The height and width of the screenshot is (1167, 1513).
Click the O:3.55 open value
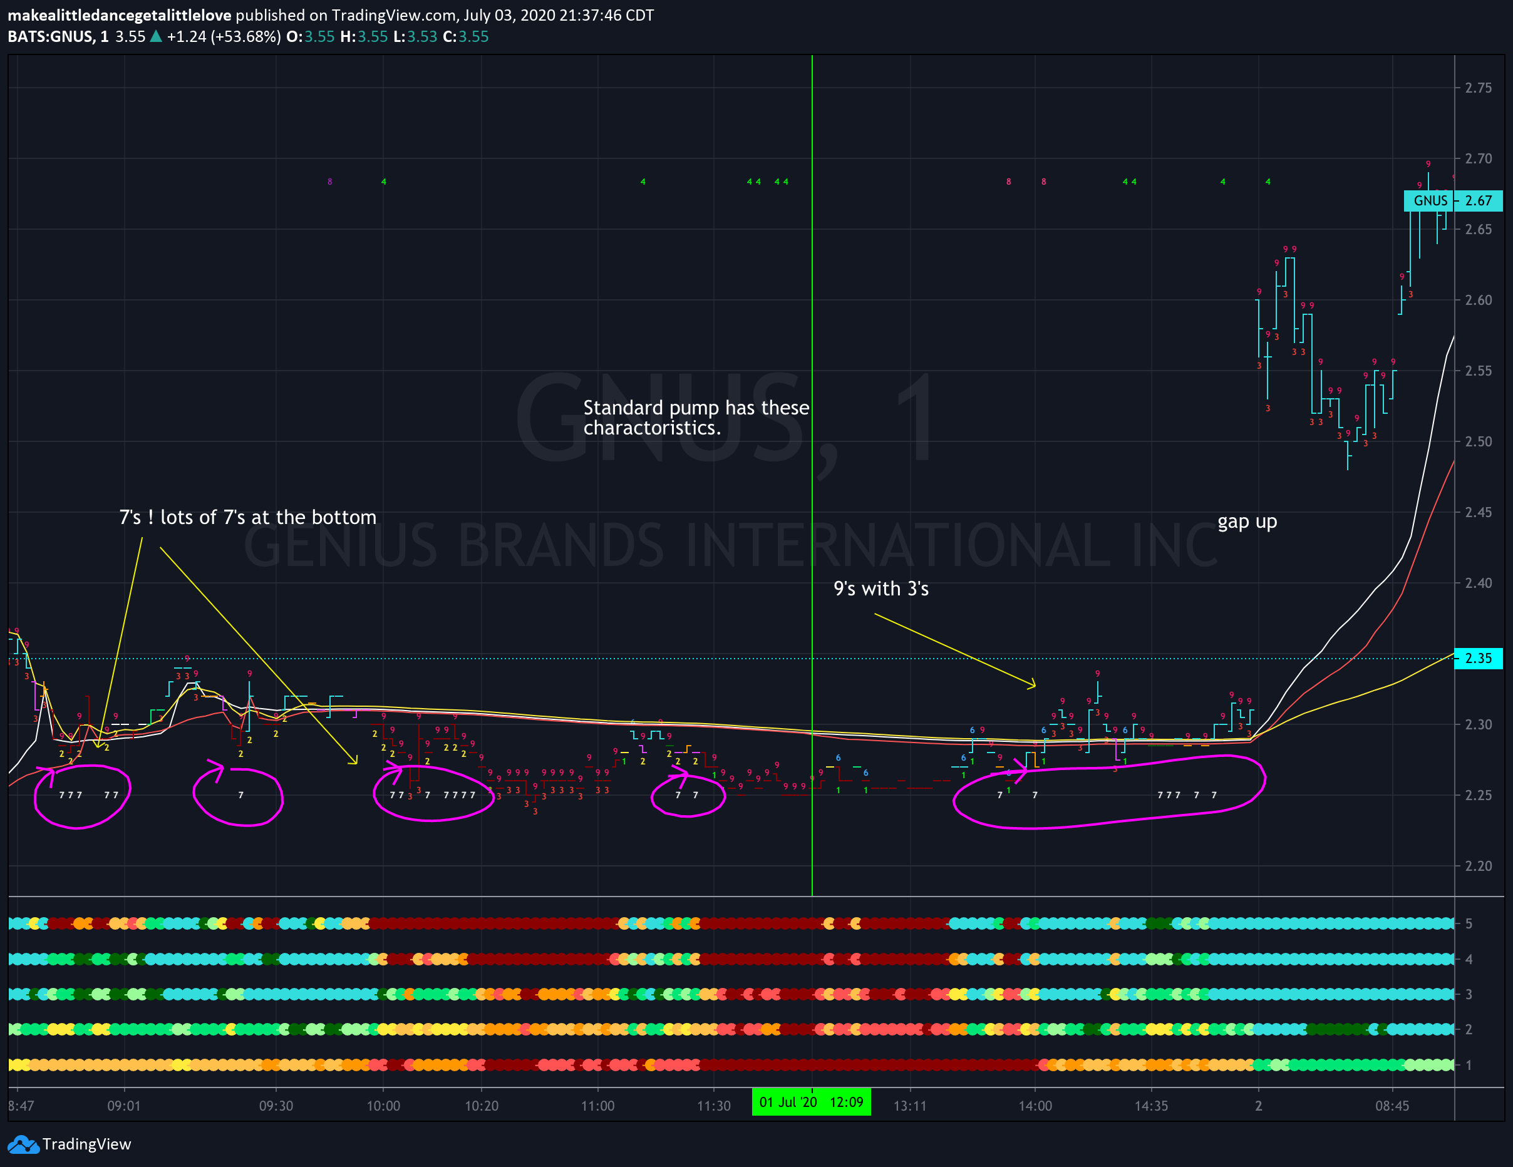(311, 37)
